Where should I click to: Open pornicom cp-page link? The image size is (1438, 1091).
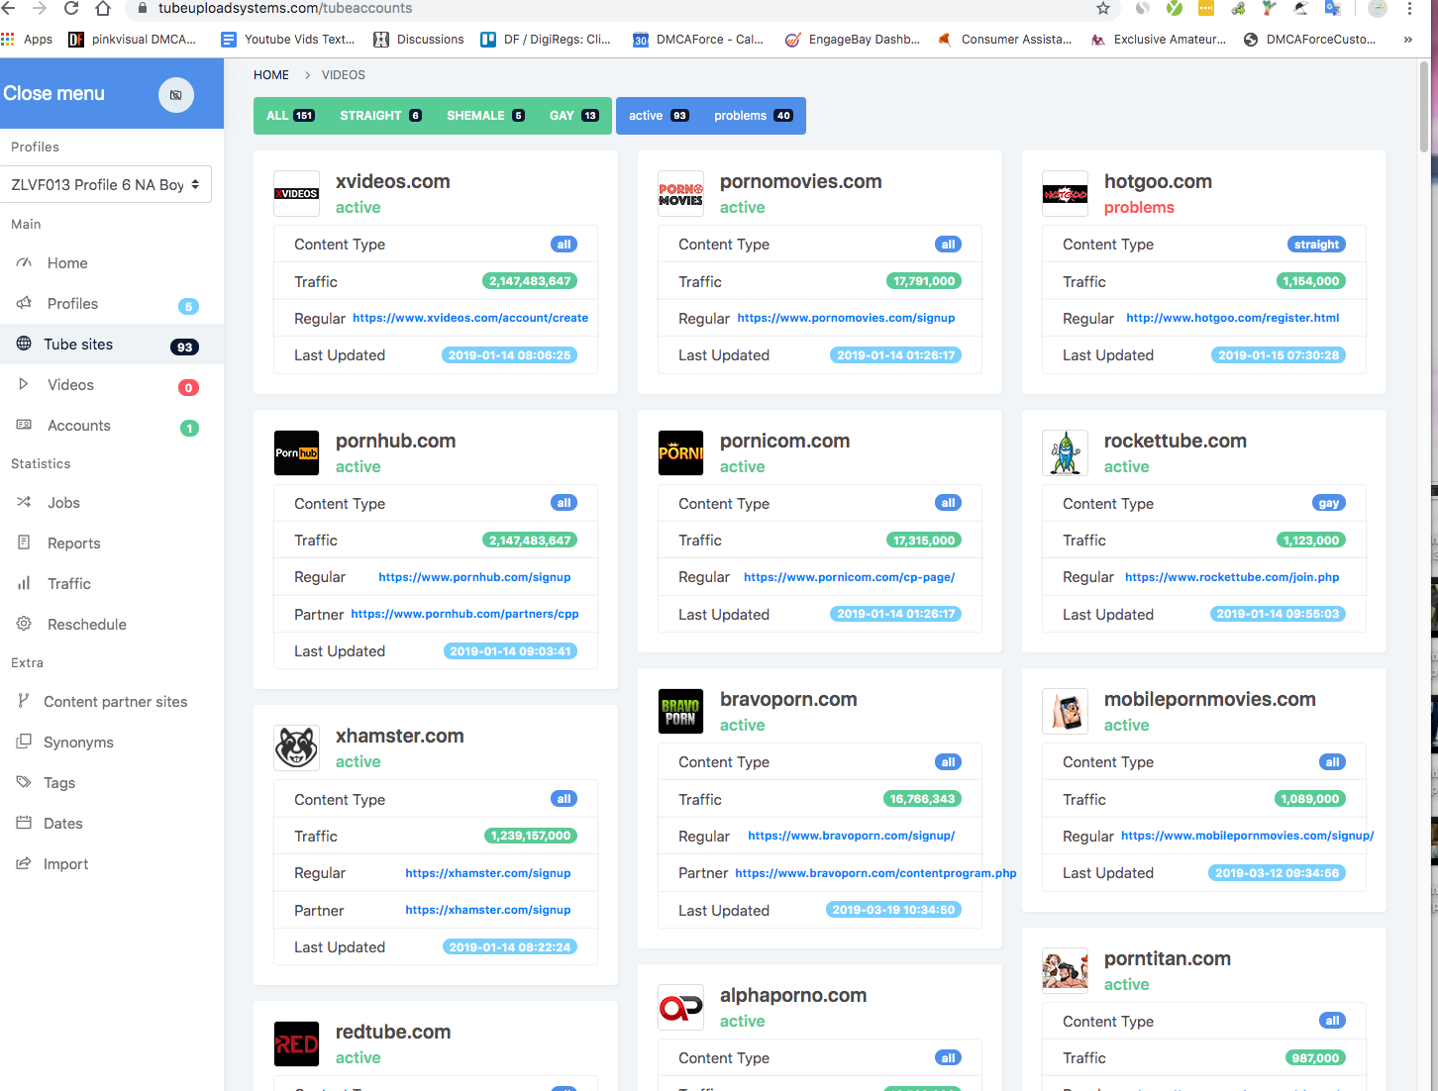[850, 577]
